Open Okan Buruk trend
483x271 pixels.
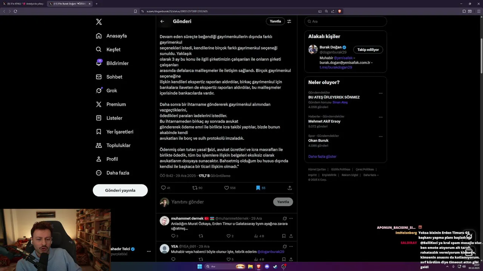click(x=318, y=140)
